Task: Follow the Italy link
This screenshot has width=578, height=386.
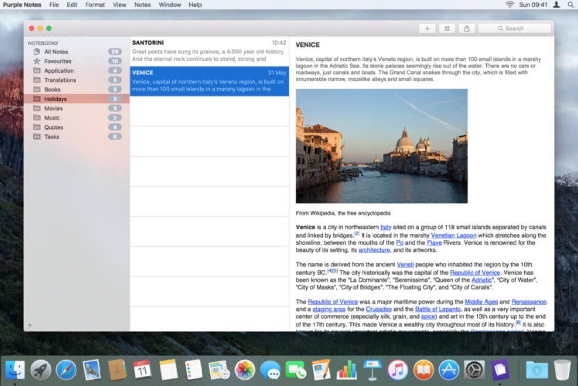Action: coord(386,227)
